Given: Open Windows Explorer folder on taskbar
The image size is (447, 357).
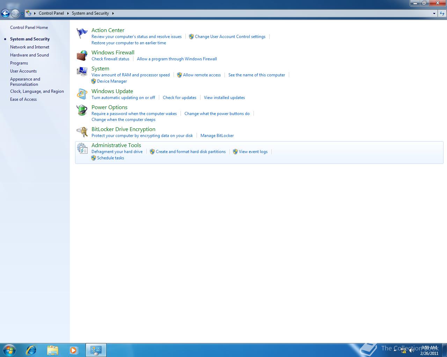Looking at the screenshot, I should pos(52,350).
